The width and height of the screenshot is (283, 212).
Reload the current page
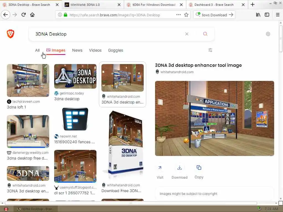tap(24, 15)
